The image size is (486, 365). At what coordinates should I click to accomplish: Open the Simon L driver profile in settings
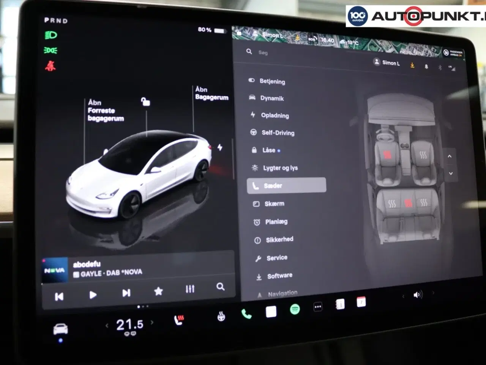pos(387,62)
